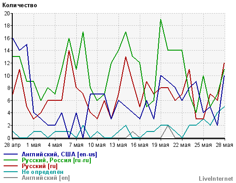Image resolution: width=236 pixels, height=183 pixels.
Task: Click the 13 мая date axis label
Action: (118, 145)
